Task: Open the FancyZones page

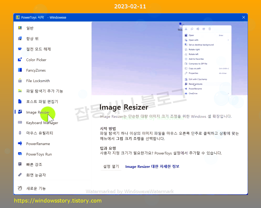Action: 36,70
